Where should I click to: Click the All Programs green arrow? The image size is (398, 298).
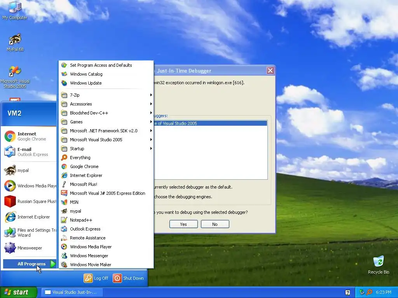point(53,264)
